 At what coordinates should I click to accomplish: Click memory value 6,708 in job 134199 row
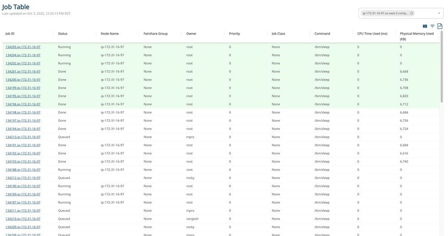pyautogui.click(x=404, y=88)
